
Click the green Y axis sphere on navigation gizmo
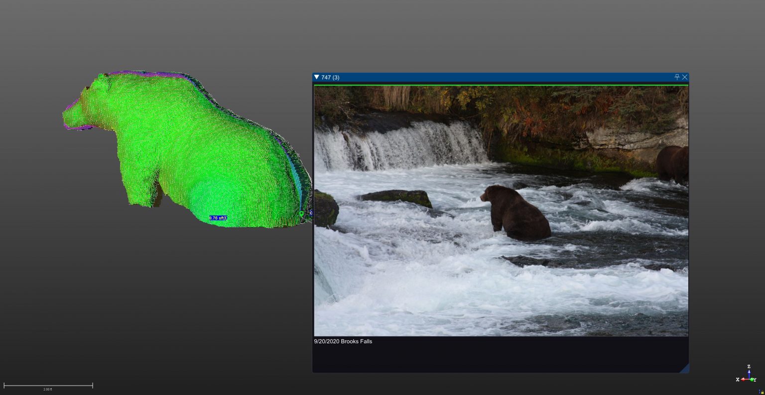[752, 379]
